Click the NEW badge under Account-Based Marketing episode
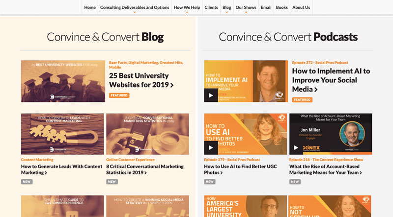The width and height of the screenshot is (393, 217). tap(295, 182)
